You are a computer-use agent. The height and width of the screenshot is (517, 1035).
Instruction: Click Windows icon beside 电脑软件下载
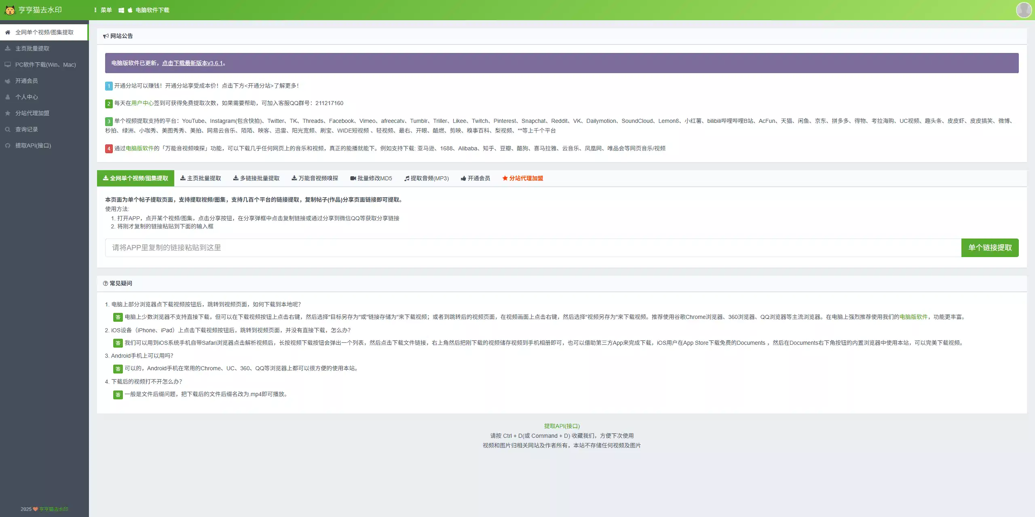tap(121, 10)
